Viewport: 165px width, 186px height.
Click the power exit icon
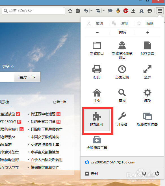point(157,173)
